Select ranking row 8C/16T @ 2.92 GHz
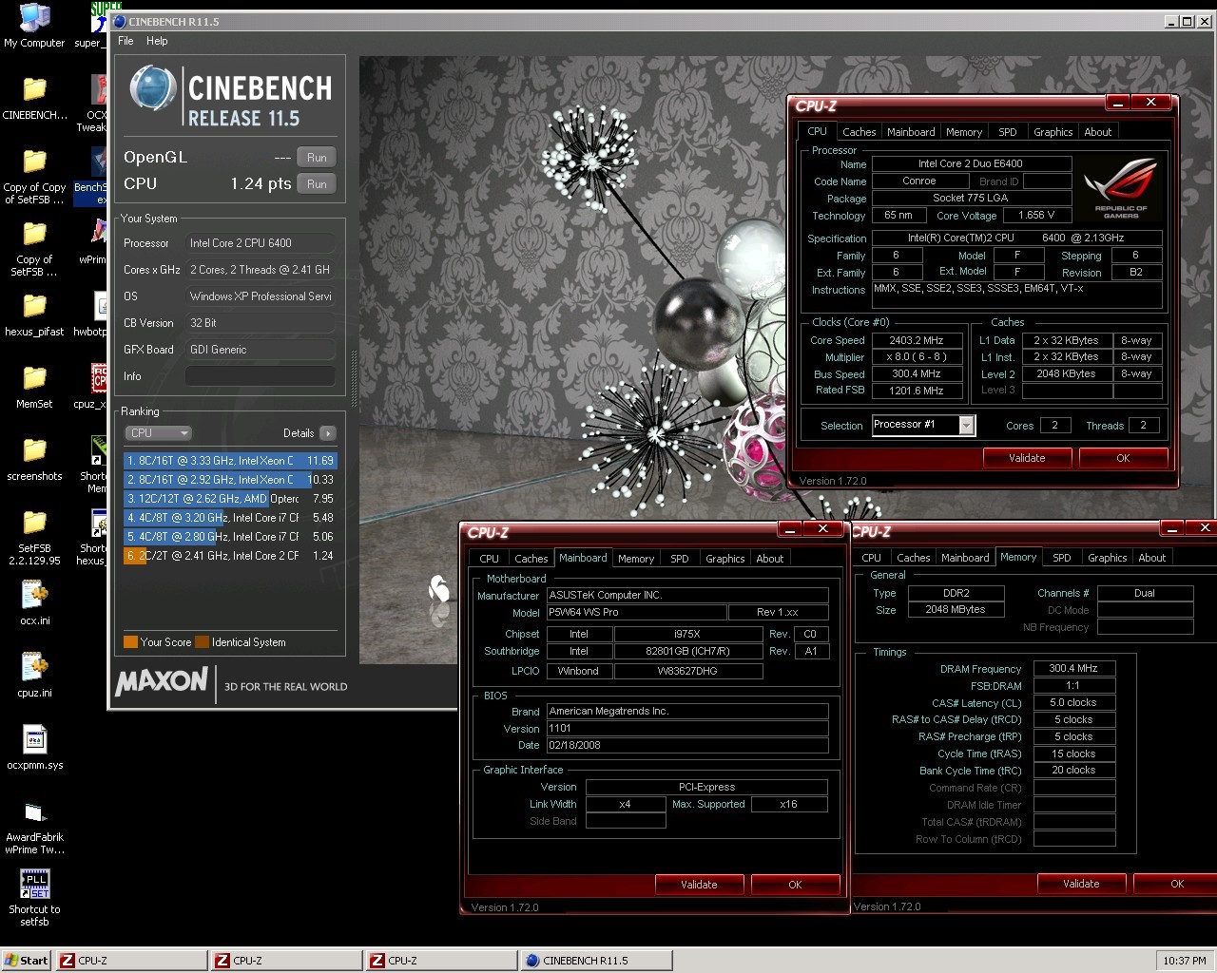 tap(230, 480)
